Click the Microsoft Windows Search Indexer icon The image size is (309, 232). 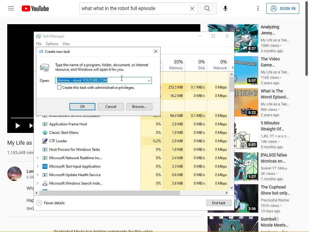(x=45, y=183)
